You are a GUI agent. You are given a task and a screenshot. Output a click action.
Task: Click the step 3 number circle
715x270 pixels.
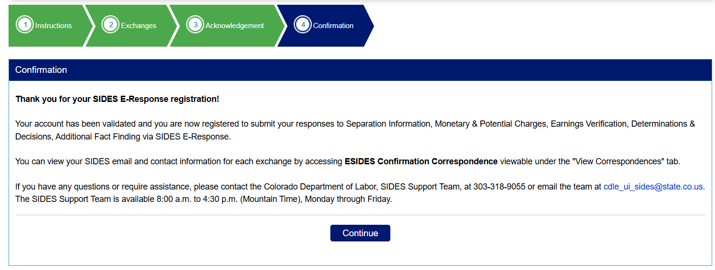(195, 25)
